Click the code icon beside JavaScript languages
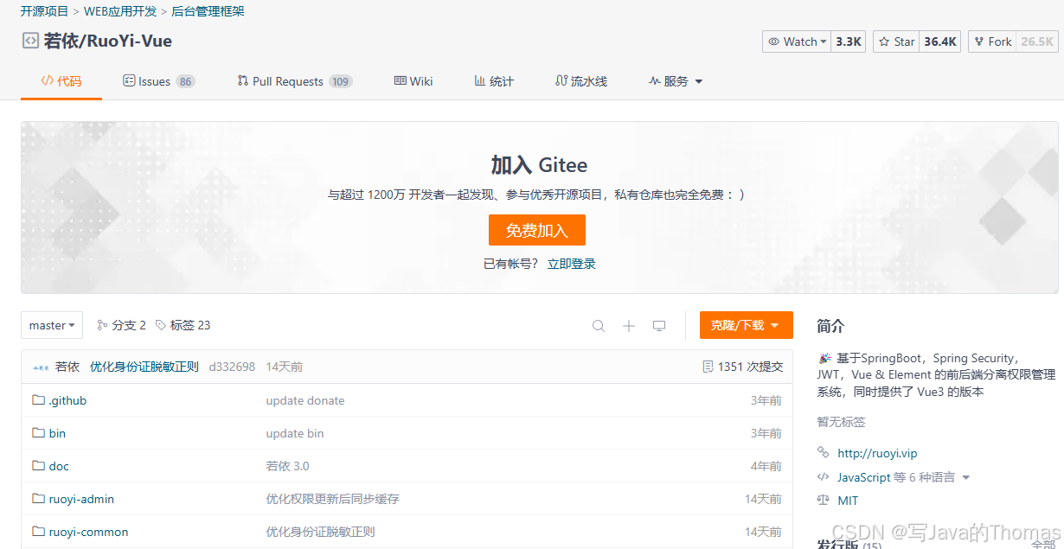The height and width of the screenshot is (549, 1064). pos(823,477)
